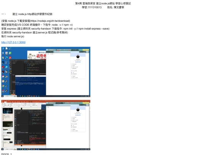Click the 'DOCS_1' text at page bottom
206x155 pixels.
[6, 154]
